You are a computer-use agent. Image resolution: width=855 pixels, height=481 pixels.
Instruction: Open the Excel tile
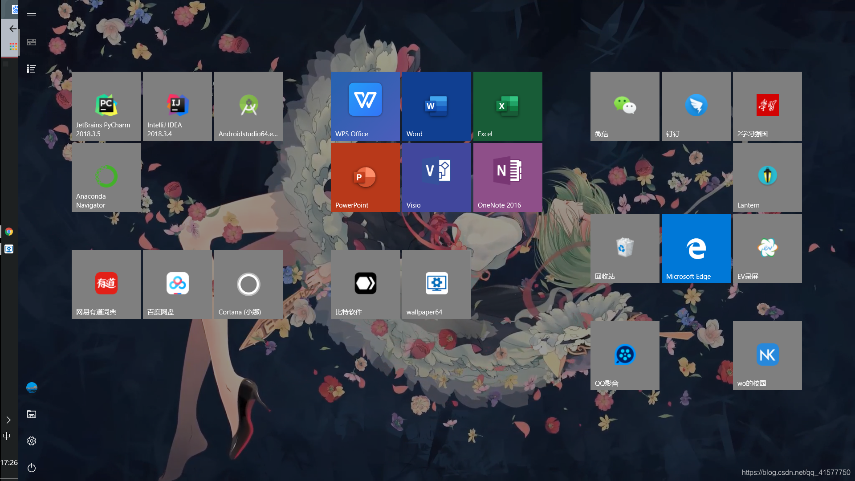508,106
